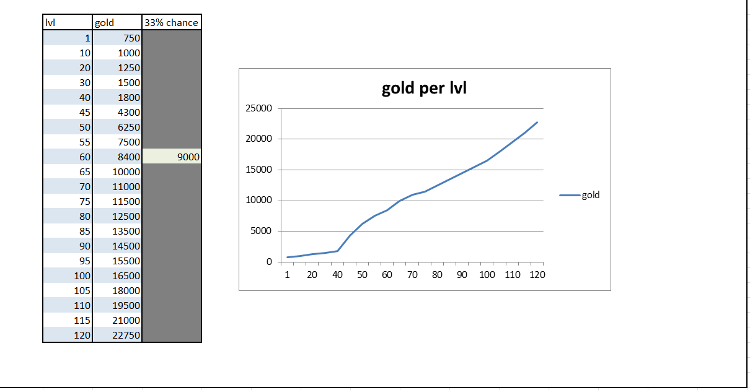
Task: Select the gold cell showing 8400
Action: 117,157
